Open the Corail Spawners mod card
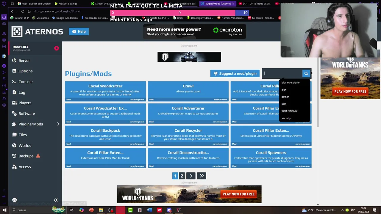The height and width of the screenshot is (214, 381). [x=271, y=158]
